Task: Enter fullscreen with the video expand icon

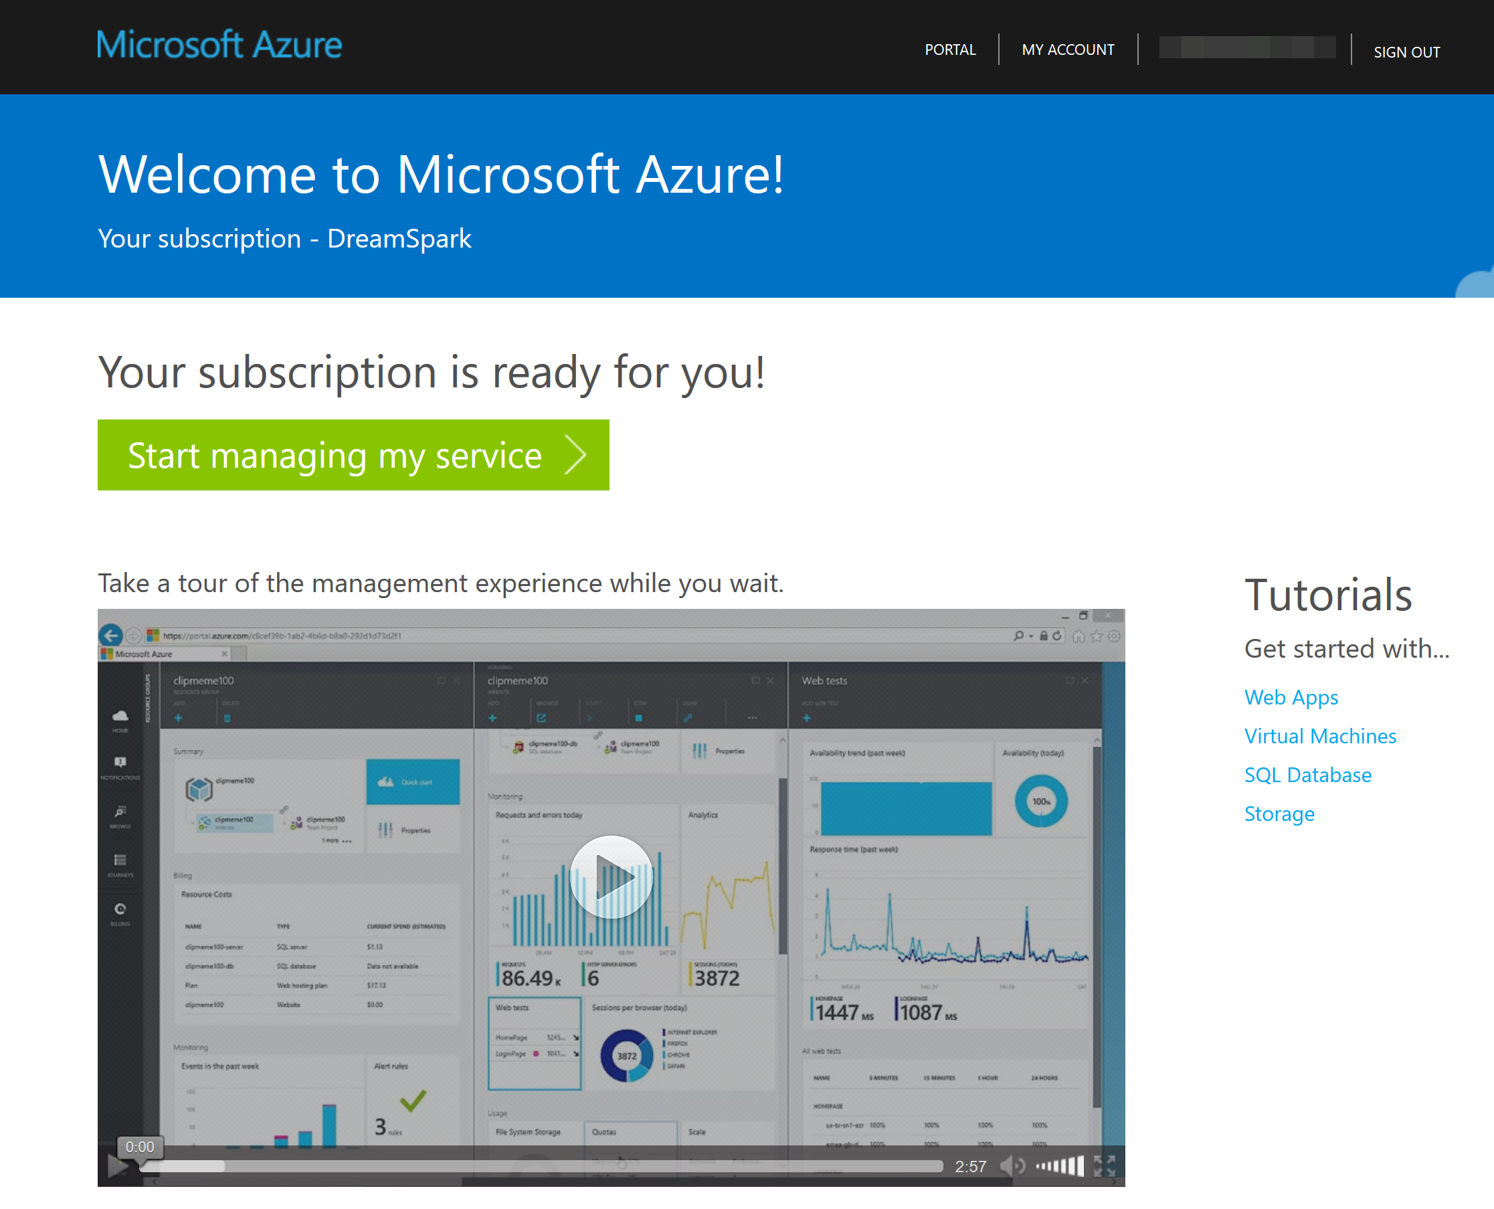Action: 1105,1166
